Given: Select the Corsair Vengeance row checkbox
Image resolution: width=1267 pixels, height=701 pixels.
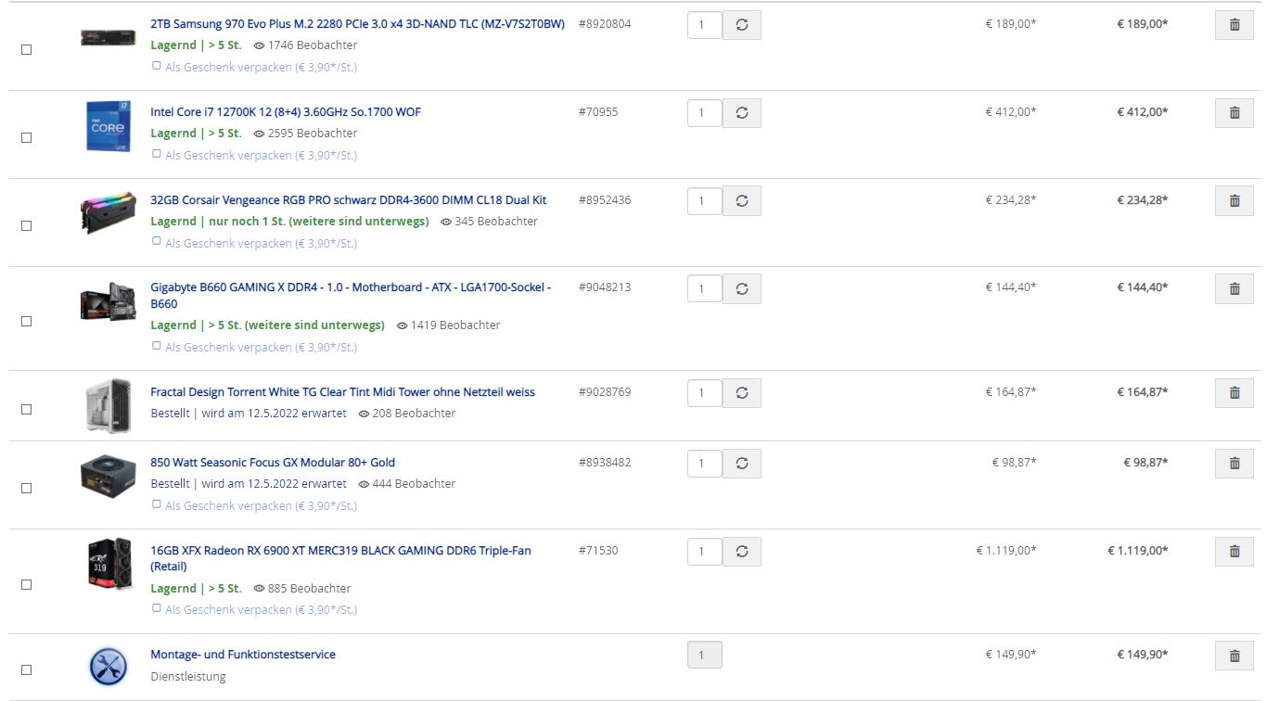Looking at the screenshot, I should coord(27,226).
